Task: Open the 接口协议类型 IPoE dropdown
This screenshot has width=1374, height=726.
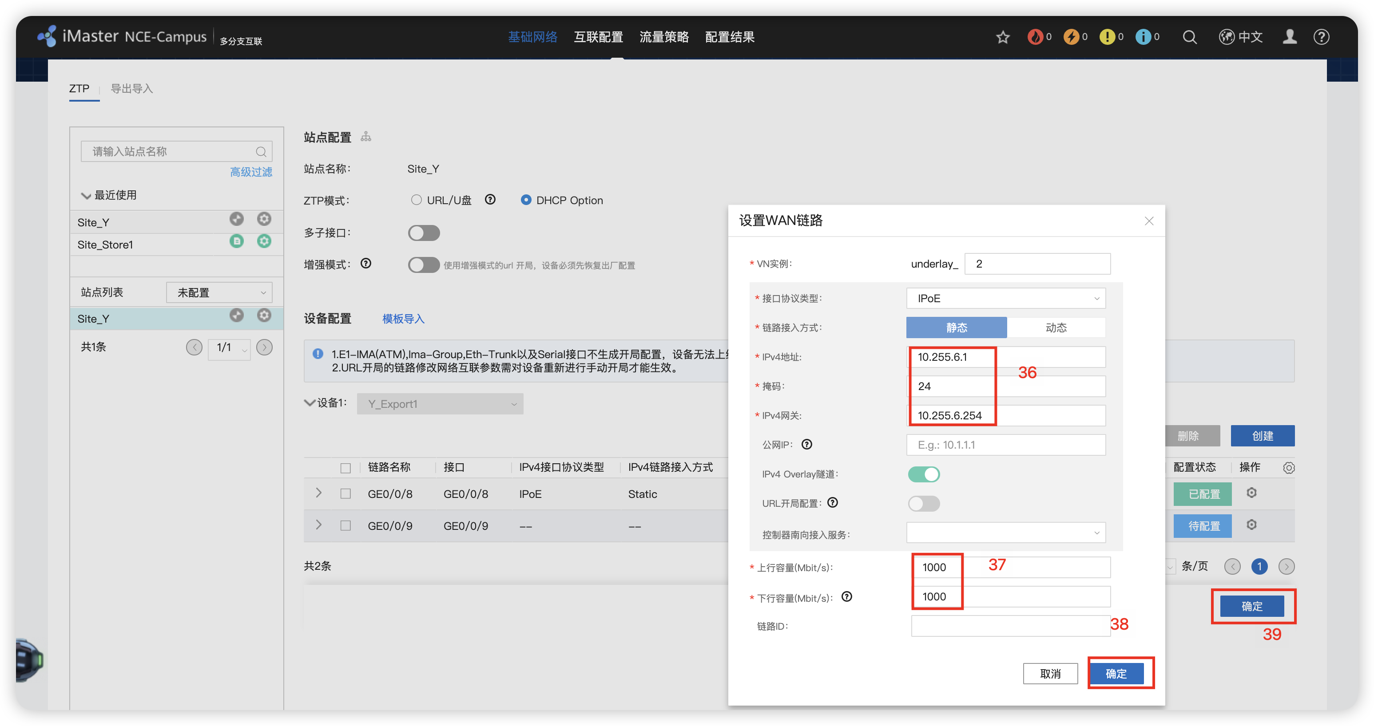Action: click(1005, 299)
